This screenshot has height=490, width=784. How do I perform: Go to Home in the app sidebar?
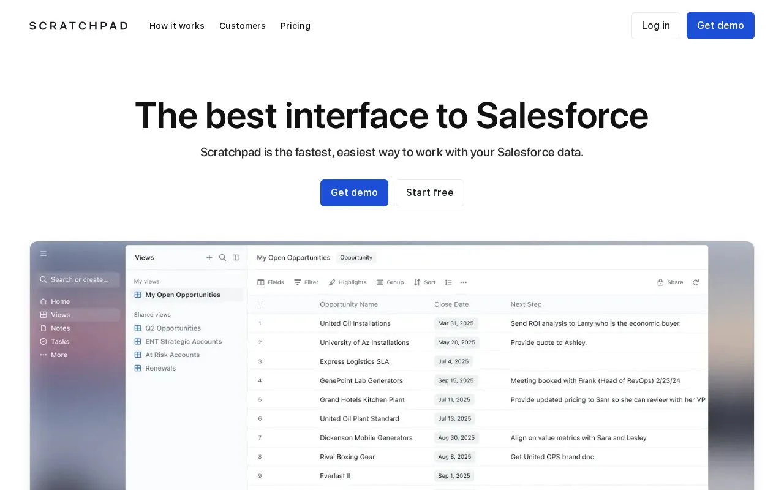[55, 301]
